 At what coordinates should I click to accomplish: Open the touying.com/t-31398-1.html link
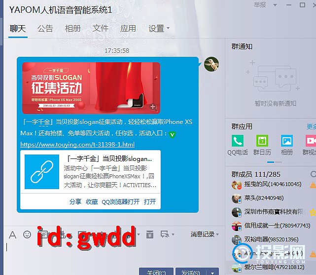click(77, 145)
